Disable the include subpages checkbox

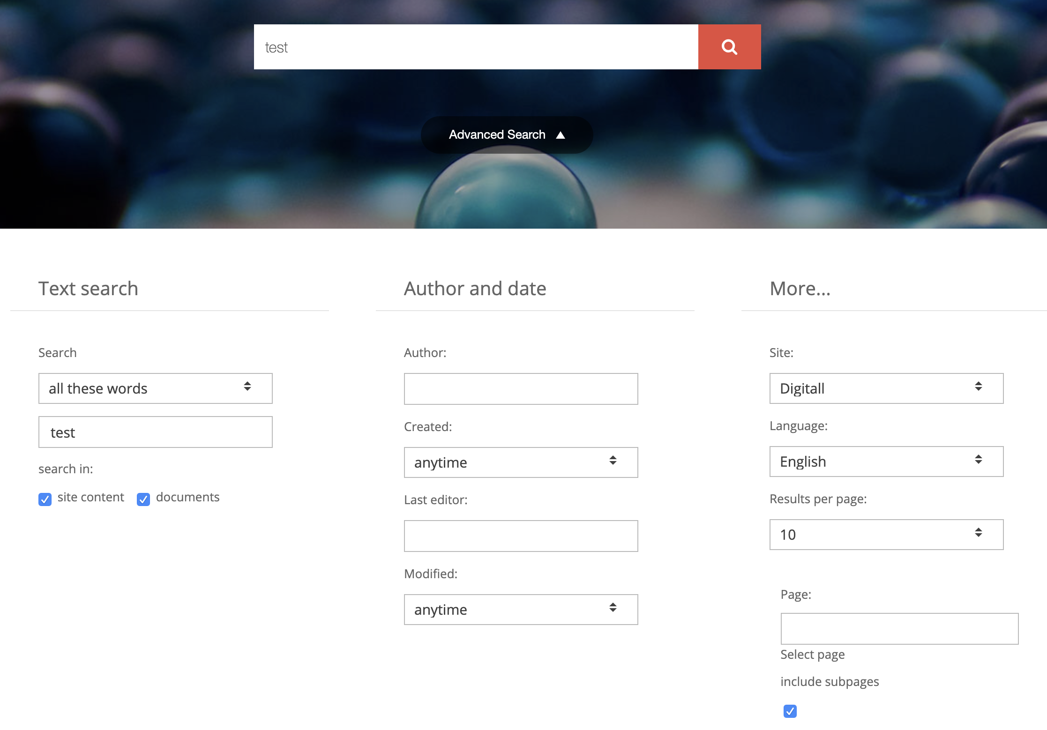tap(790, 711)
